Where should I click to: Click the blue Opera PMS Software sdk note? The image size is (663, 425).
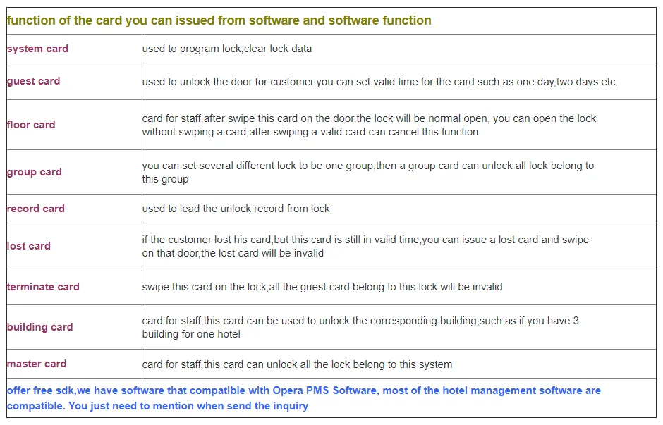coord(303,398)
